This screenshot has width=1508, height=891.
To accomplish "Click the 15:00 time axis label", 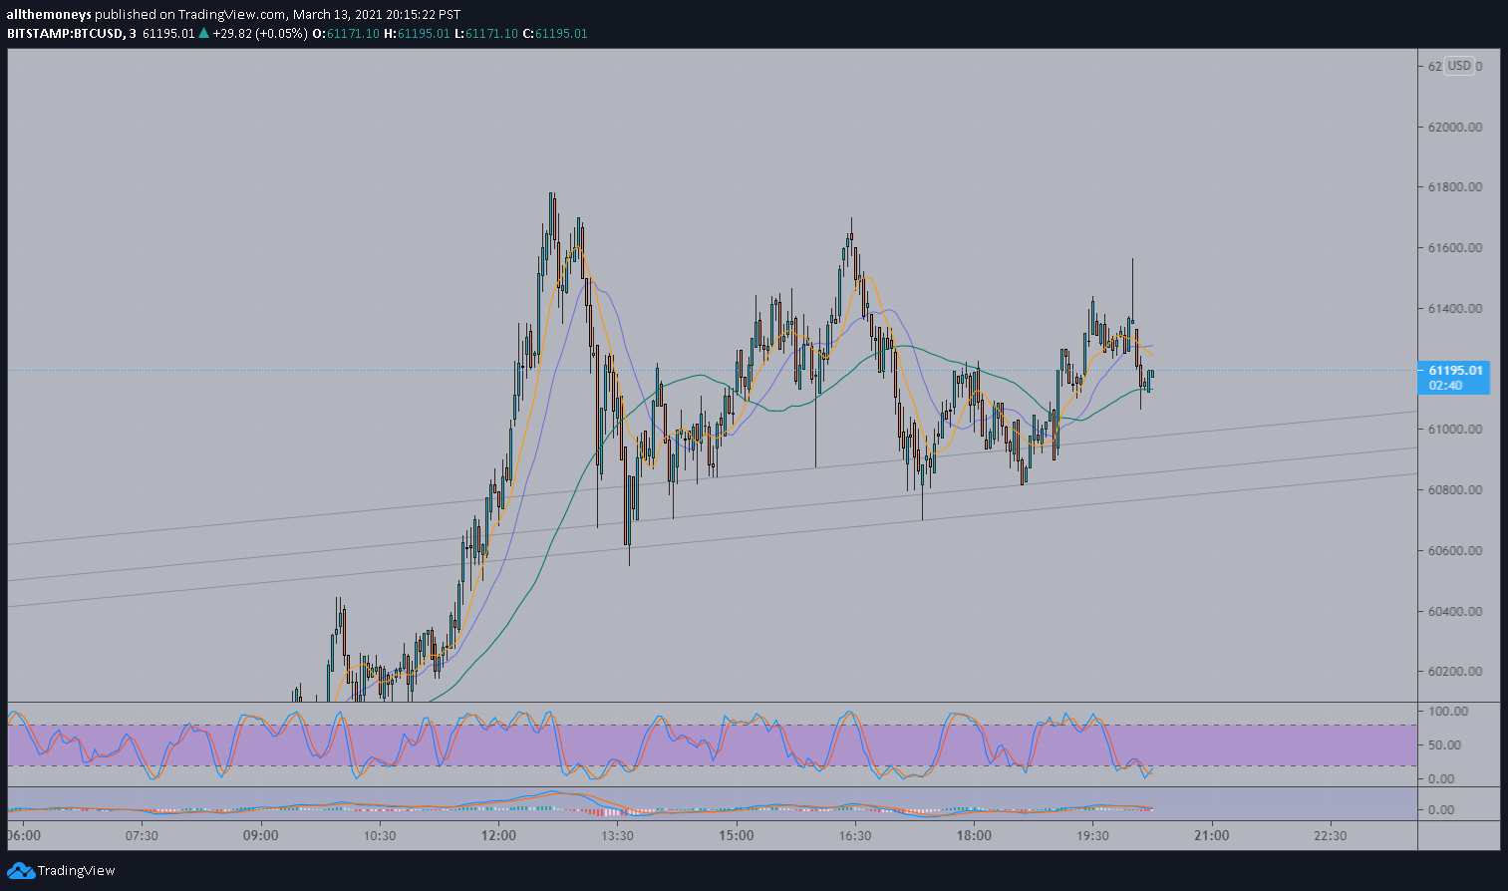I will 737,835.
